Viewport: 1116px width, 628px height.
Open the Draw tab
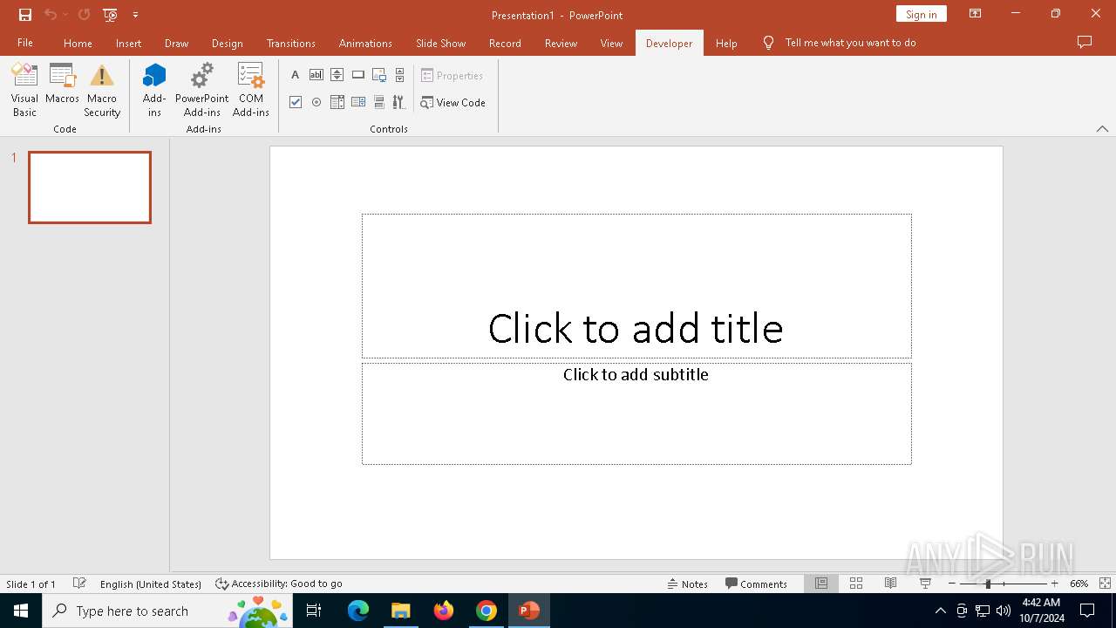176,43
